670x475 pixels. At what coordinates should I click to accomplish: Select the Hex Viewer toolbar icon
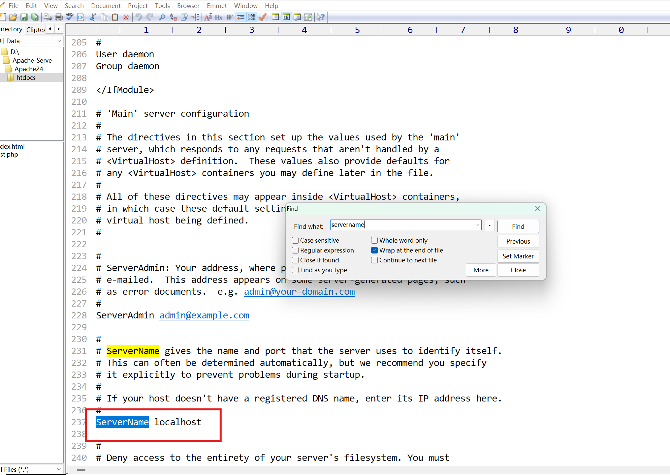[x=218, y=17]
